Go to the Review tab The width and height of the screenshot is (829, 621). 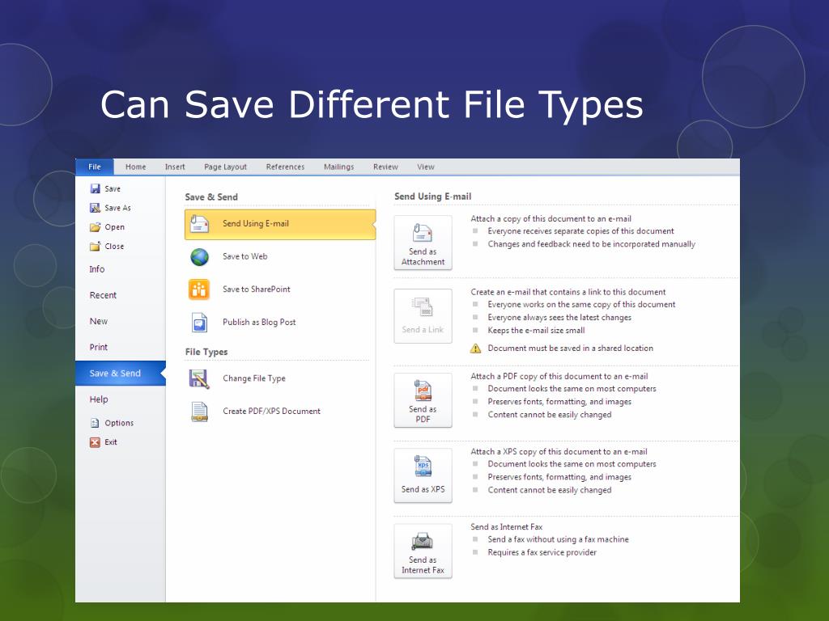(x=385, y=167)
